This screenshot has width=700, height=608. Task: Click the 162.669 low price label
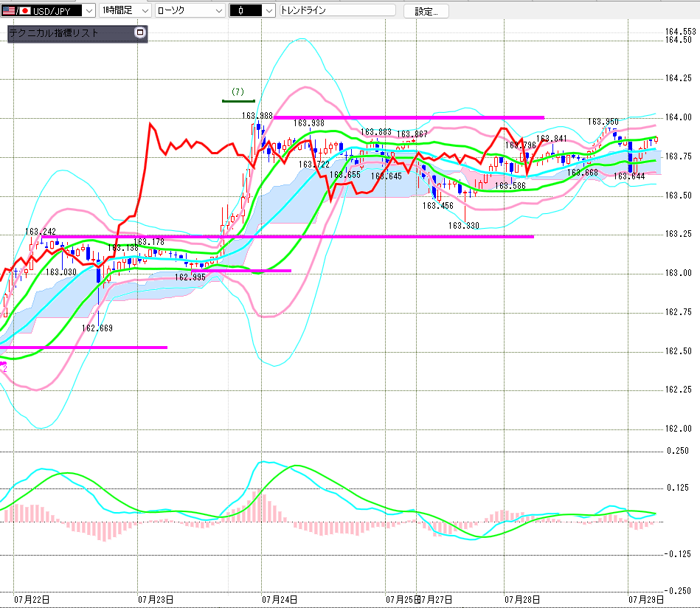pos(97,328)
